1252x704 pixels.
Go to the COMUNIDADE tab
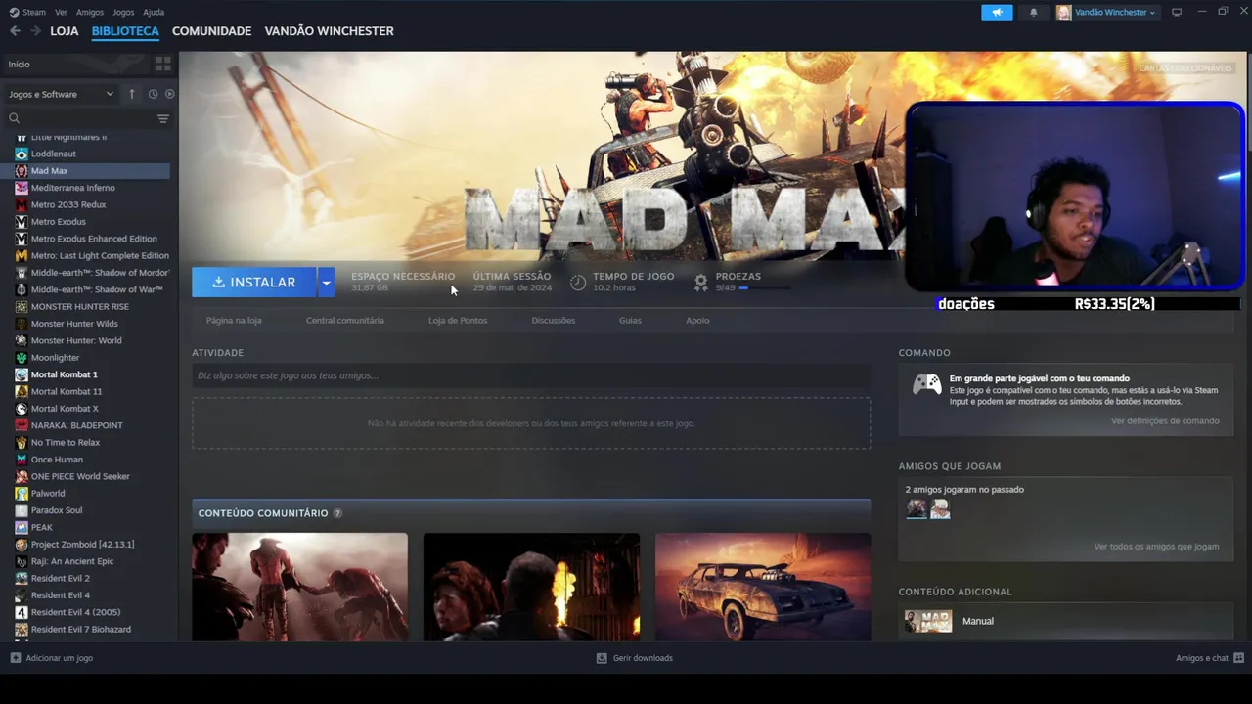[211, 31]
